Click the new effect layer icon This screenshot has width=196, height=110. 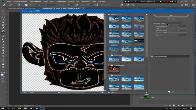(x=169, y=92)
